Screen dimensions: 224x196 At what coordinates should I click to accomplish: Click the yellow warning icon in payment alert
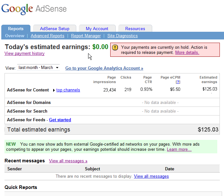click(115, 47)
